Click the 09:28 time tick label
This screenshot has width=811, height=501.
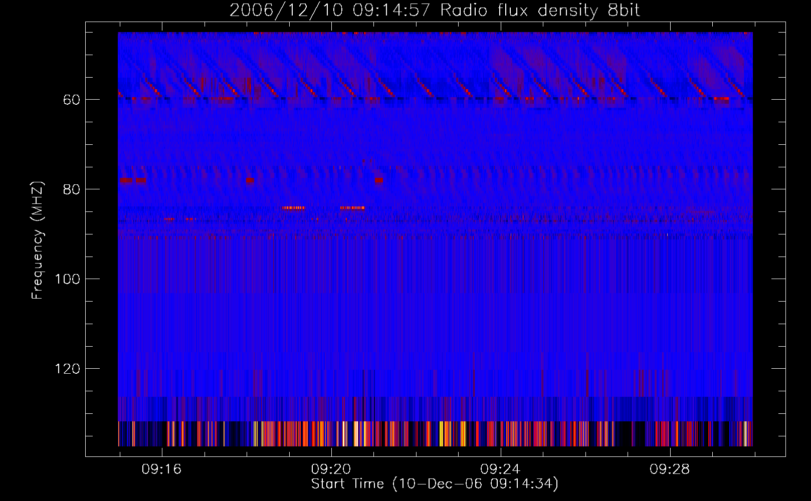click(670, 469)
